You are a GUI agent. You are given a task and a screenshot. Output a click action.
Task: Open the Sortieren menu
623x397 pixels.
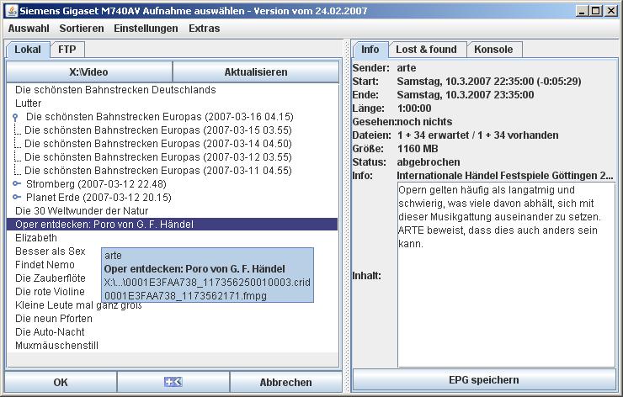point(82,29)
